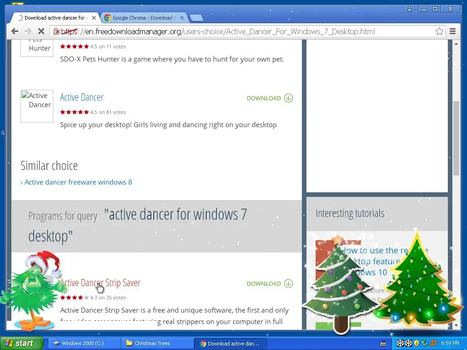Click the orange magnifier tray icon
Image resolution: width=467 pixels, height=350 pixels.
click(433, 343)
